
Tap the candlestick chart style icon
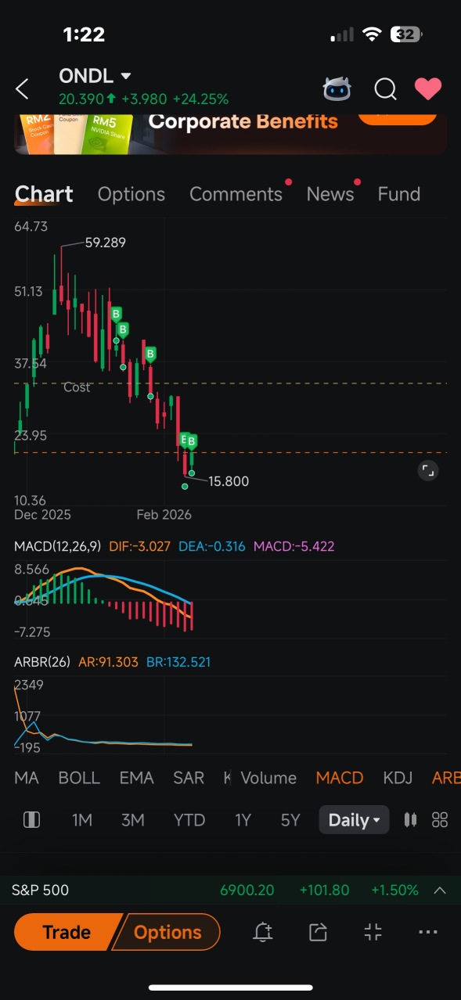[x=409, y=820]
